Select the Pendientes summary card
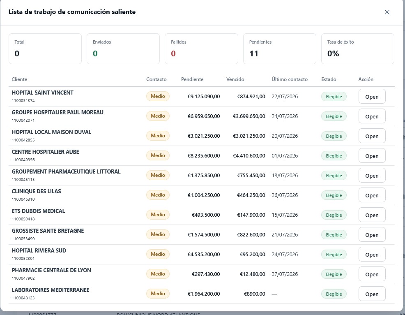The image size is (405, 315). (x=279, y=49)
